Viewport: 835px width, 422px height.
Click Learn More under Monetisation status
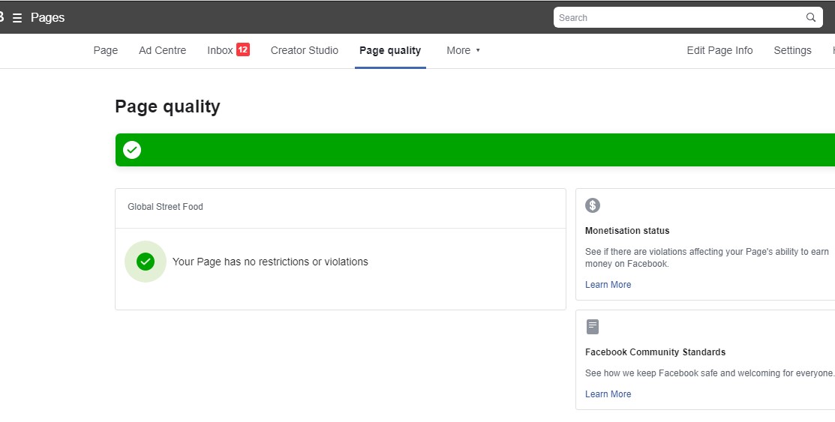tap(608, 285)
